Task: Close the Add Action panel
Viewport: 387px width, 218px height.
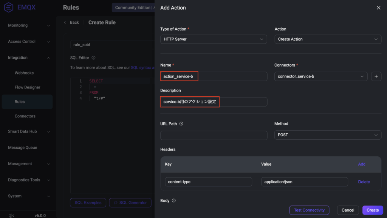Action: tap(378, 8)
